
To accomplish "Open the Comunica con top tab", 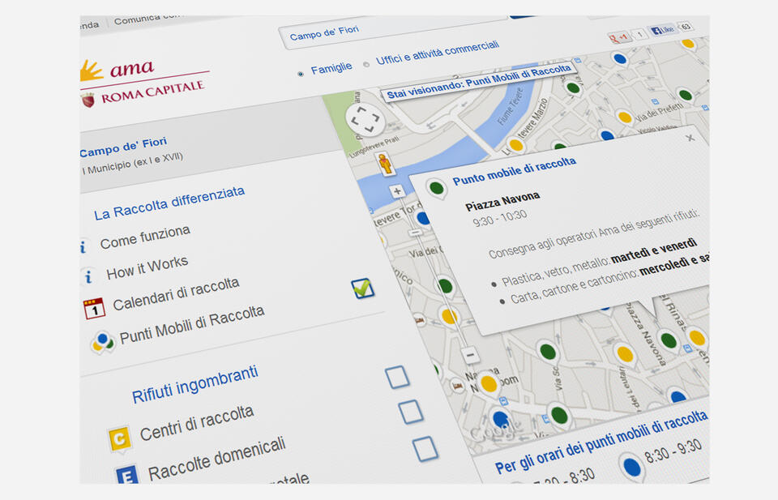I will tap(148, 19).
